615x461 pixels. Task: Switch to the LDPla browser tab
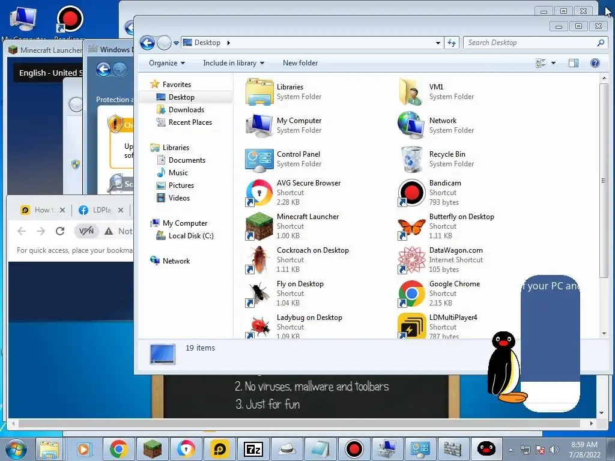101,210
